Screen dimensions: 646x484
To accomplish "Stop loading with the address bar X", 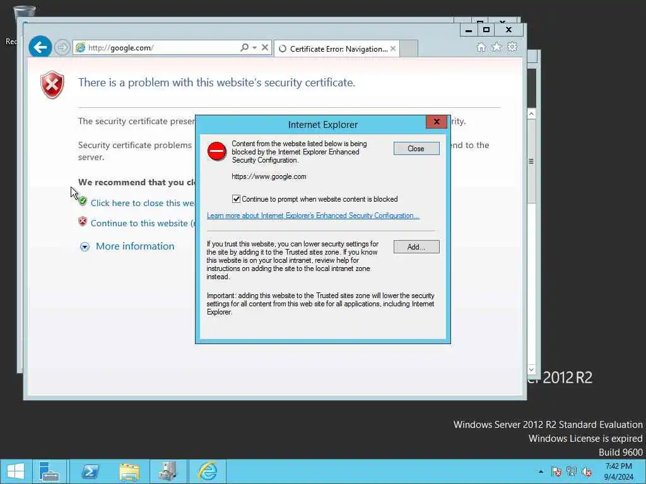I will (265, 48).
